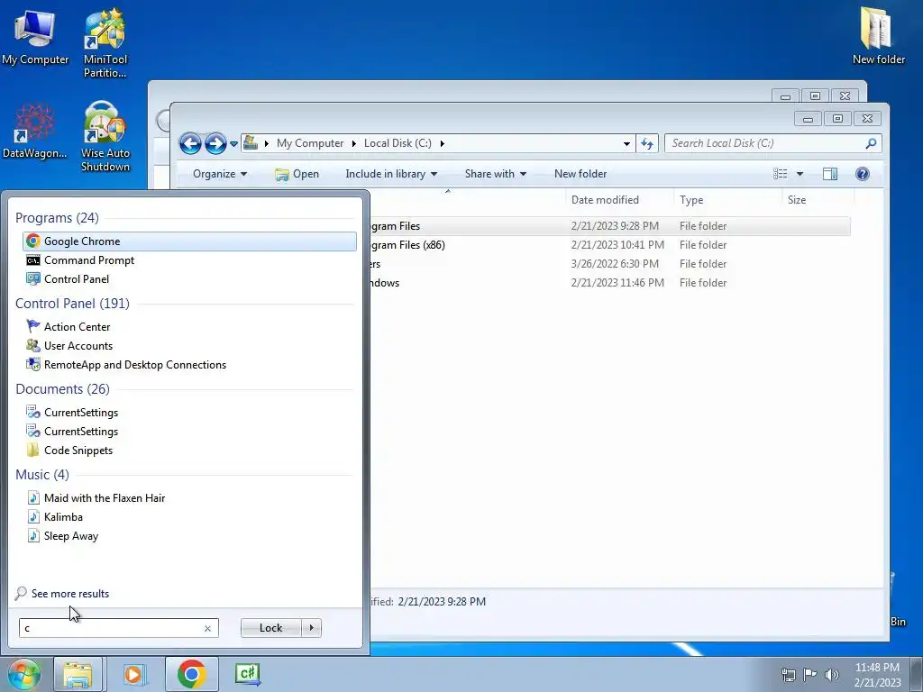Open Windows Explorer from the taskbar

coord(78,674)
